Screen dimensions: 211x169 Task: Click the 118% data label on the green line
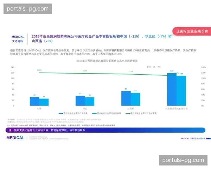click(85, 71)
